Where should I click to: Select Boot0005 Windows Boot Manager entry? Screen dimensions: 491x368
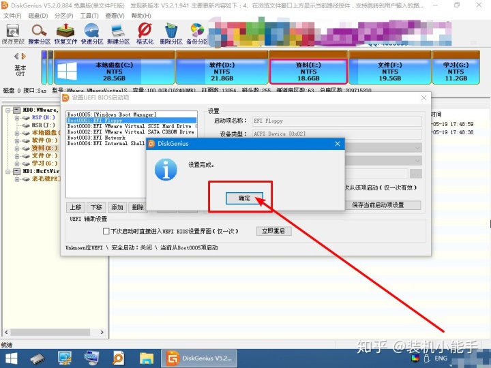[x=132, y=114]
